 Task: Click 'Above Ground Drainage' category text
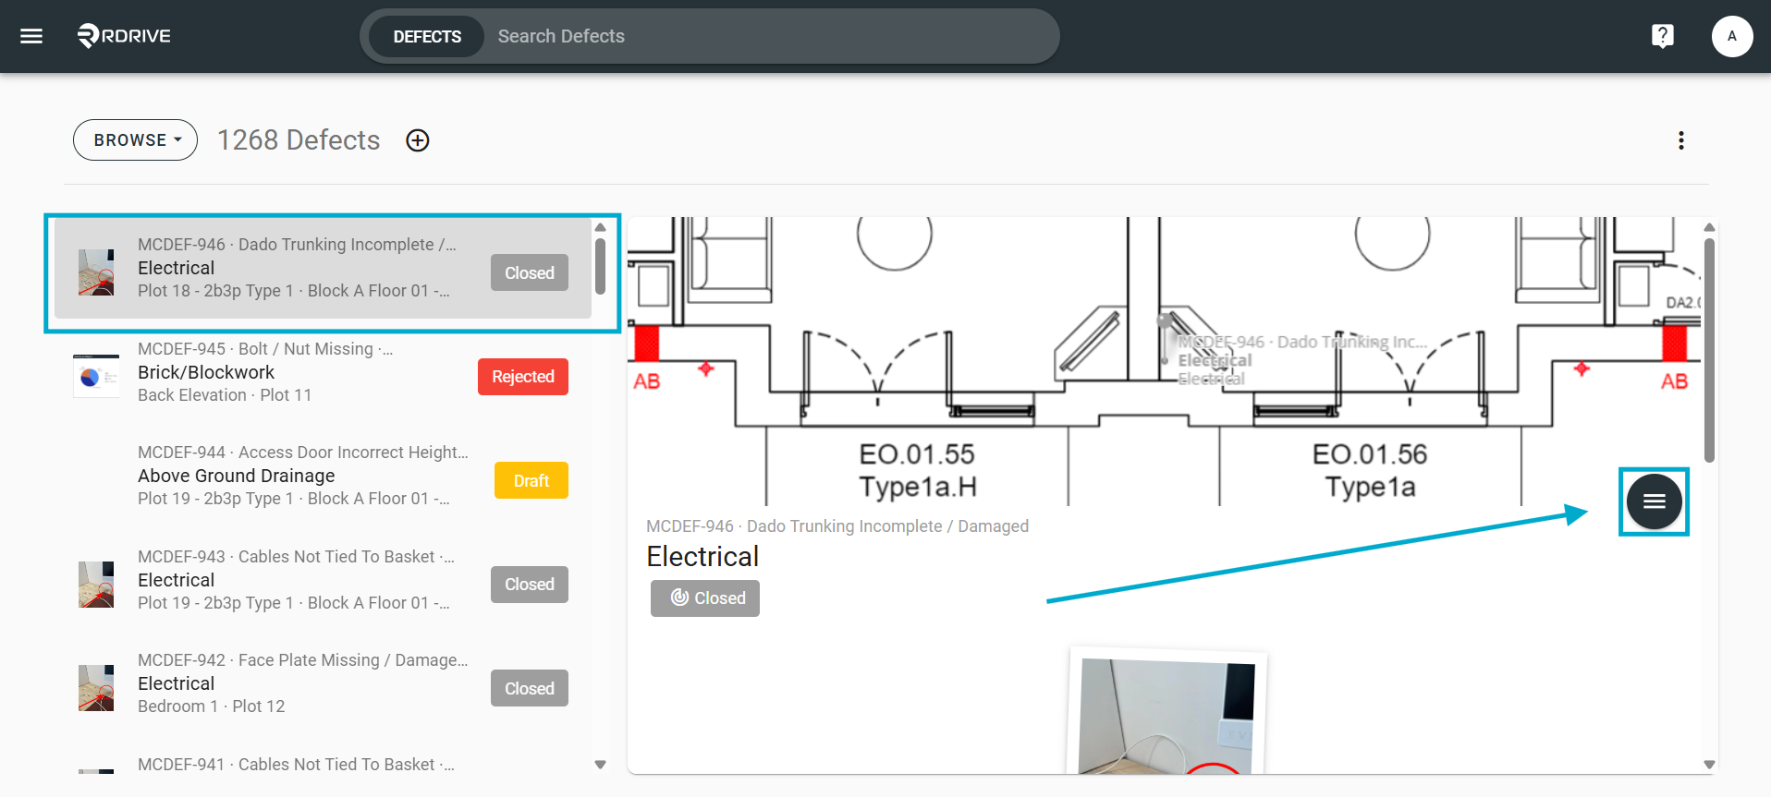[x=237, y=476]
